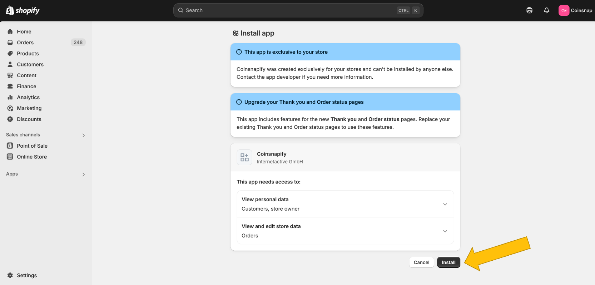Open the Sidekick assistant icon
This screenshot has width=595, height=285.
529,10
